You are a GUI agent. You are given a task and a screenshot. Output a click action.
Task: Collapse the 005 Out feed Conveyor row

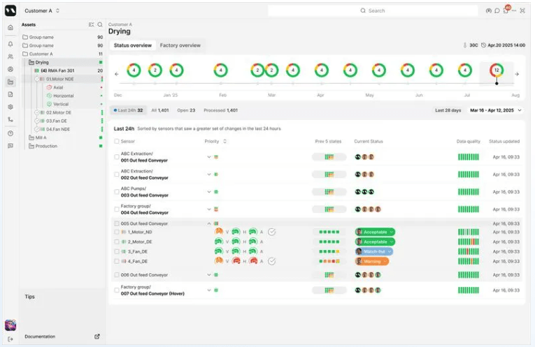pos(208,223)
